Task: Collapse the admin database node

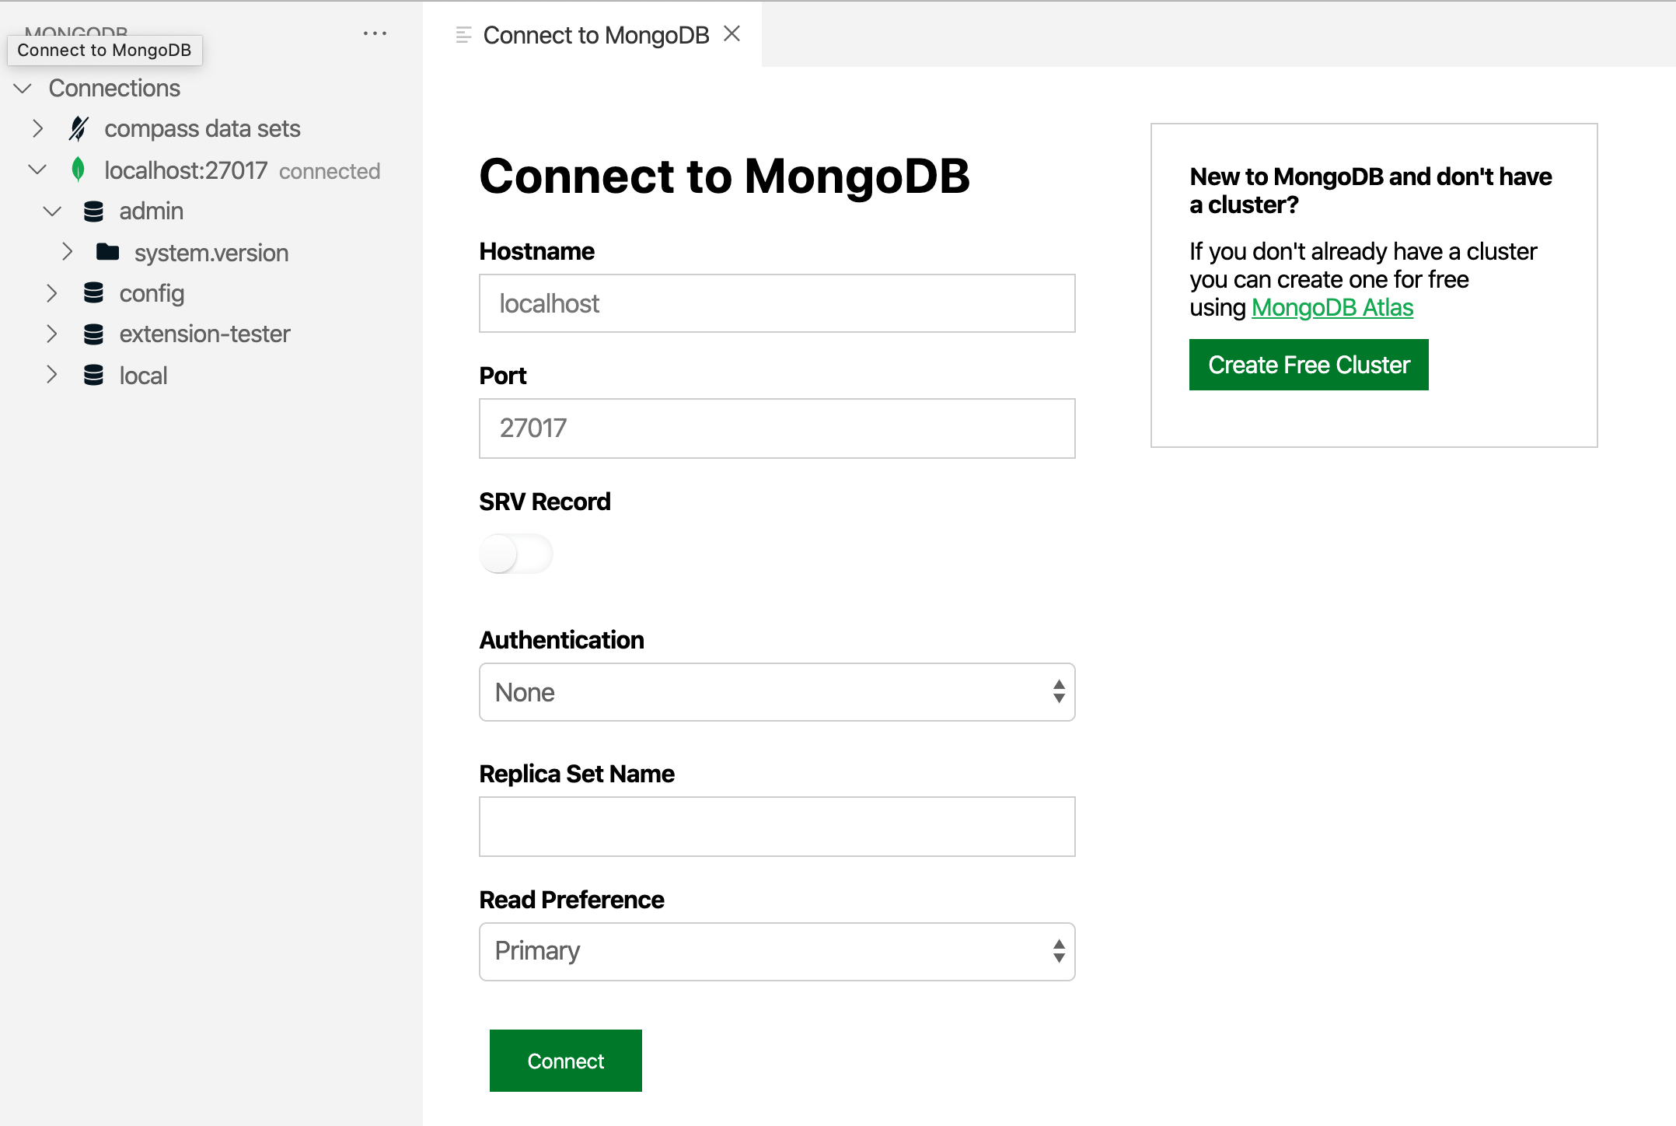Action: coord(52,212)
